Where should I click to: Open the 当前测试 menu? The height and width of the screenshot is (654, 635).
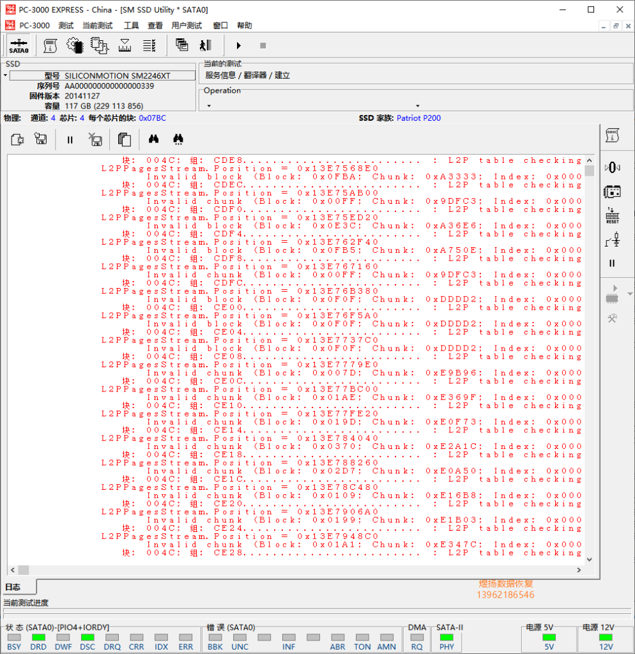click(97, 26)
